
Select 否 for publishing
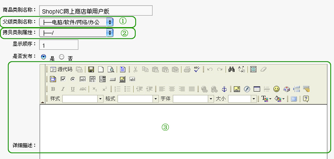pos(62,57)
